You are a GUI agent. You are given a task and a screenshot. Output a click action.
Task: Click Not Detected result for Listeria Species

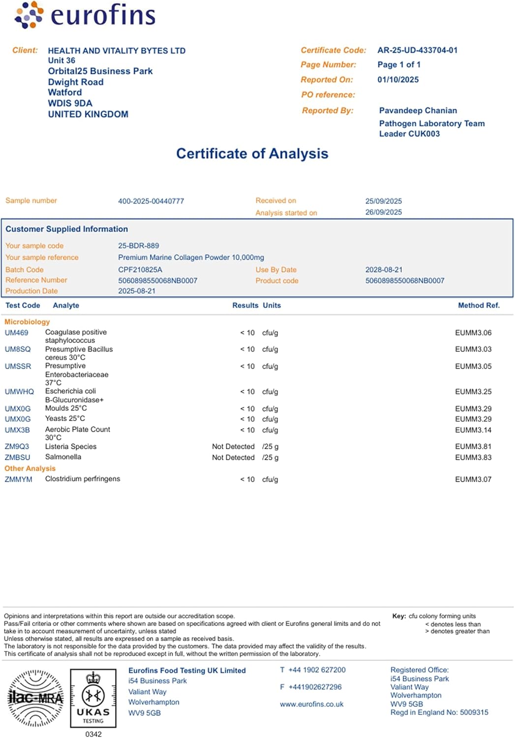(233, 447)
